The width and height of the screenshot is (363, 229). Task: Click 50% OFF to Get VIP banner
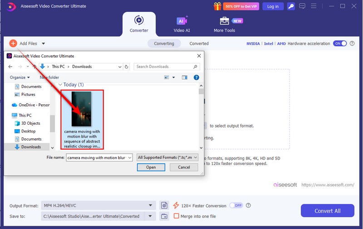point(241,6)
